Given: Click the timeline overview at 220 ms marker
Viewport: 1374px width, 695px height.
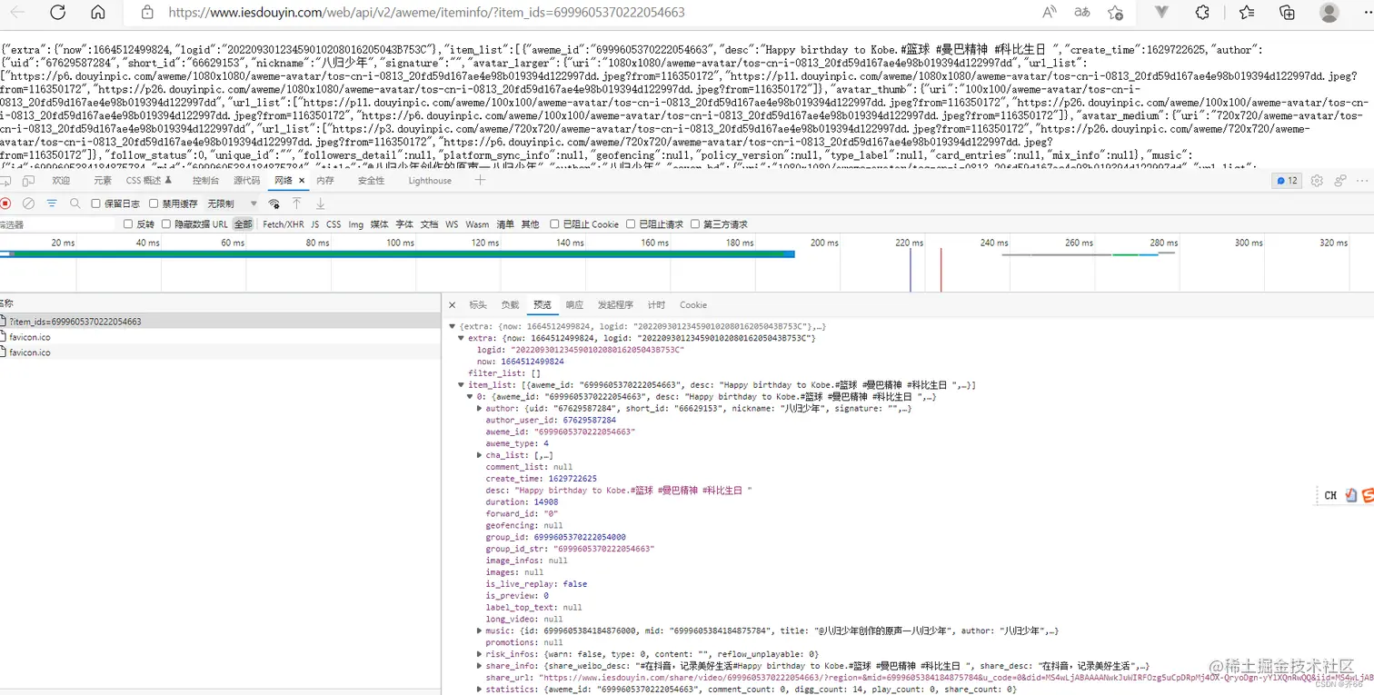Looking at the screenshot, I should [909, 243].
